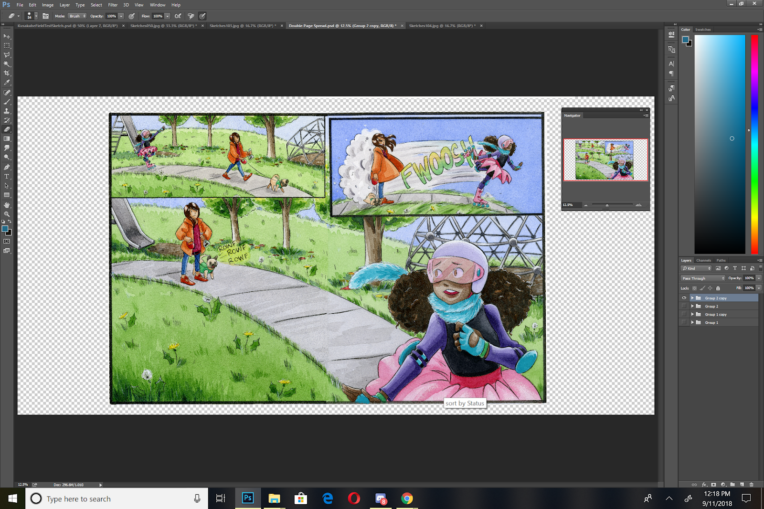Select the Healing Brush tool
Image resolution: width=764 pixels, height=509 pixels.
coord(7,93)
